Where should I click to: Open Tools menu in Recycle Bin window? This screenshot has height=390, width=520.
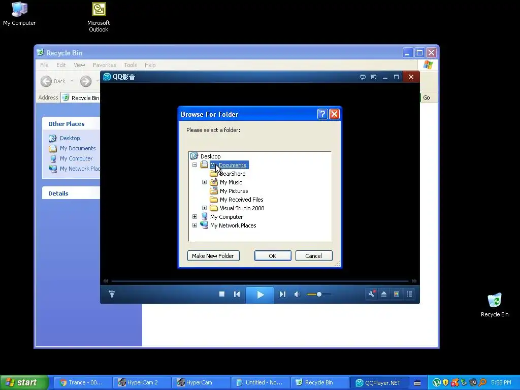tap(131, 65)
